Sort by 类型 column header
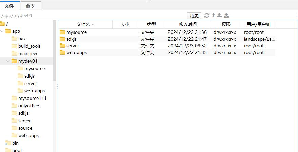298x152 pixels. 151,24
